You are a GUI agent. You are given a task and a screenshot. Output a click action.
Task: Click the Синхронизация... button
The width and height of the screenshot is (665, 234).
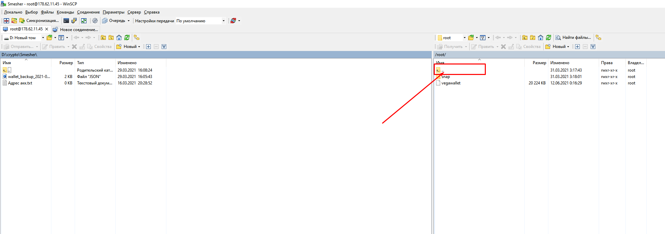coord(39,21)
